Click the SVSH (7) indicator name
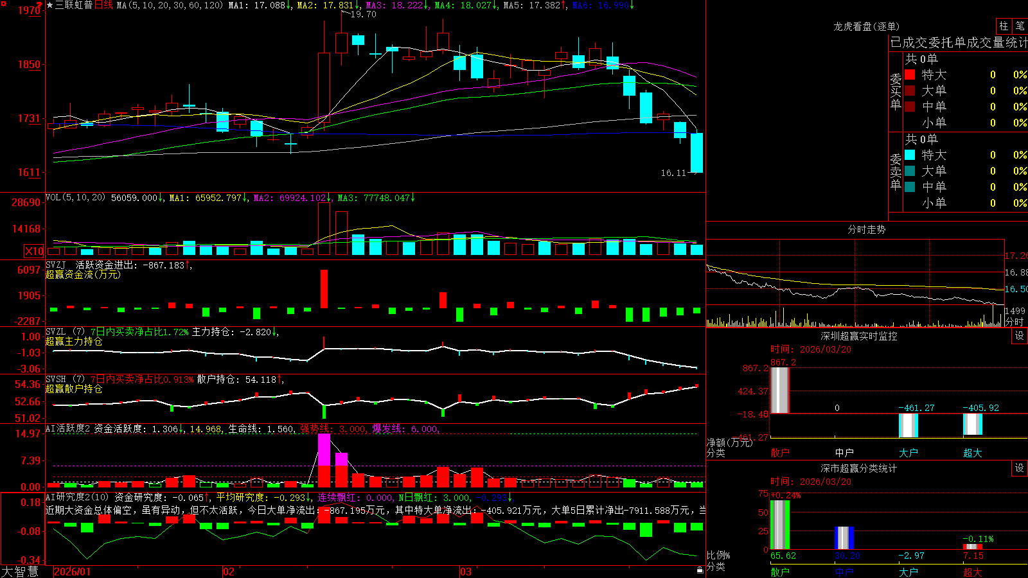The width and height of the screenshot is (1028, 578). [x=65, y=379]
